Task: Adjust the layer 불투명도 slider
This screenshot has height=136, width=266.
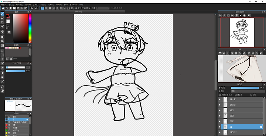Action: tap(245, 88)
